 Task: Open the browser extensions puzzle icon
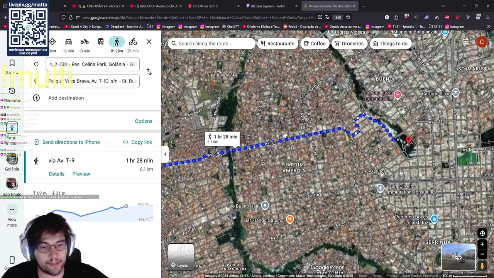tap(396, 17)
